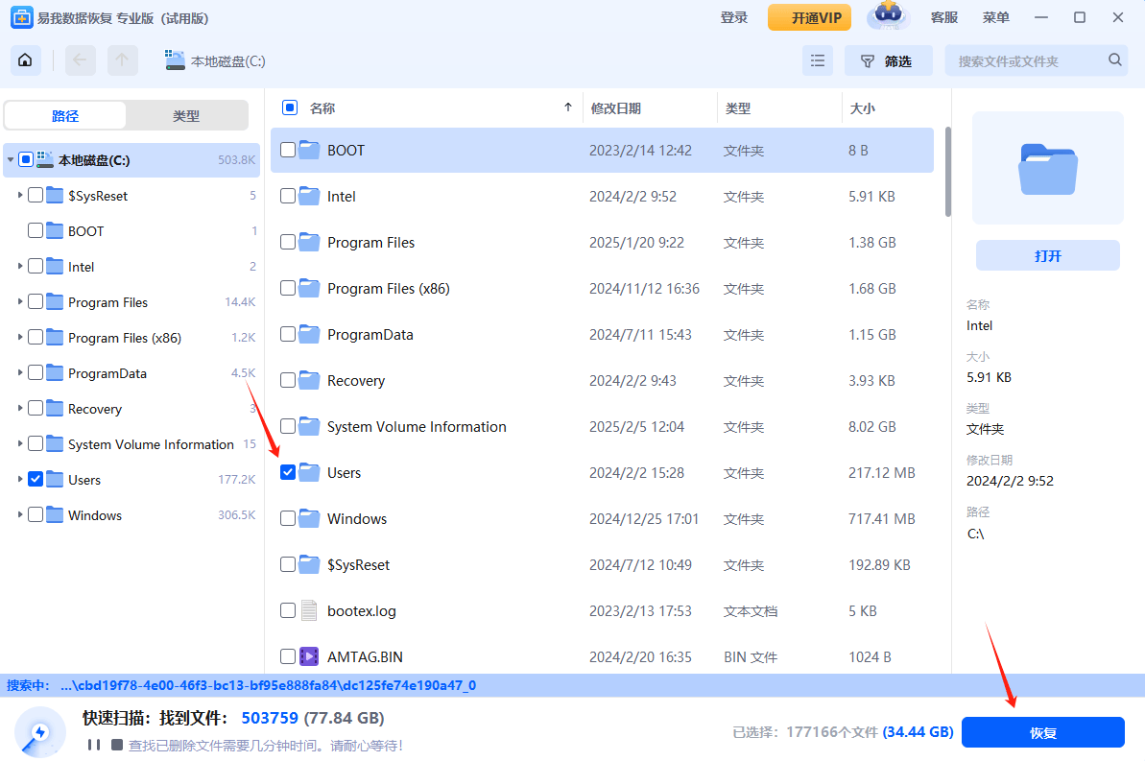Select all files via header checkbox

pyautogui.click(x=289, y=107)
